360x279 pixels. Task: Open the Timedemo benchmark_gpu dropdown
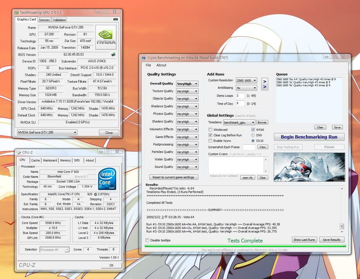point(239,122)
